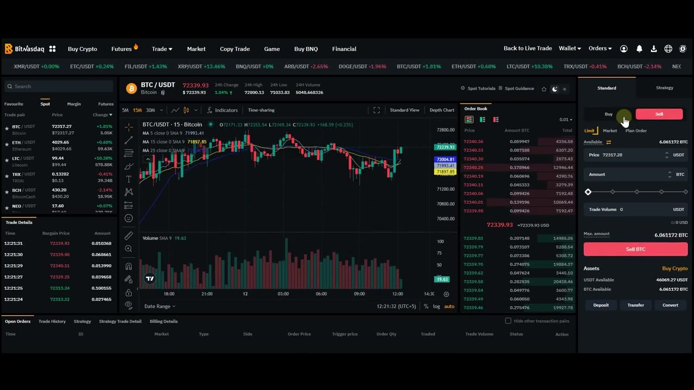
Task: Open the user profile icon
Action: [624, 49]
